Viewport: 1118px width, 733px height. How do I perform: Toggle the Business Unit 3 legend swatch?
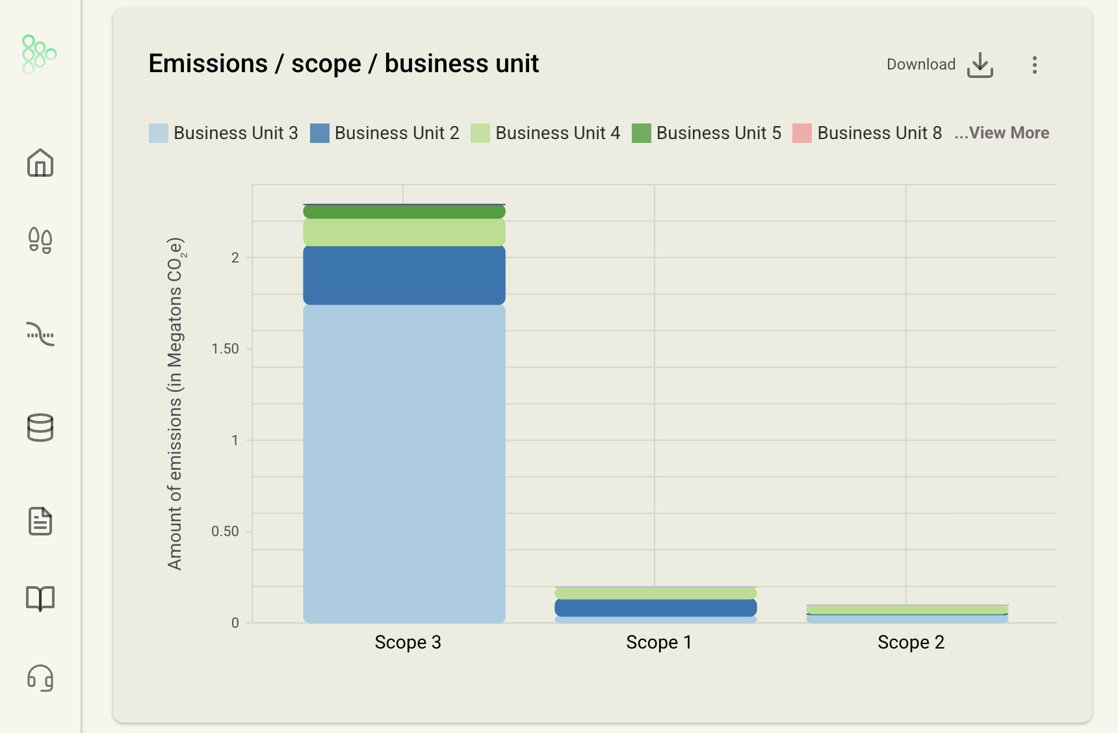coord(159,133)
